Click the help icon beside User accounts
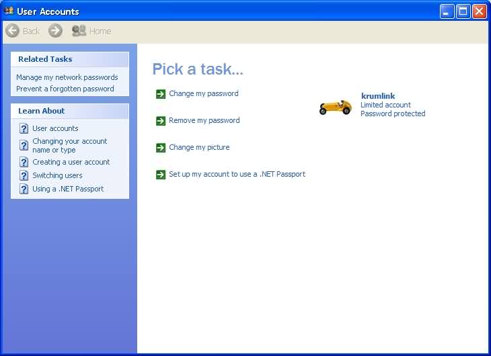 [24, 128]
